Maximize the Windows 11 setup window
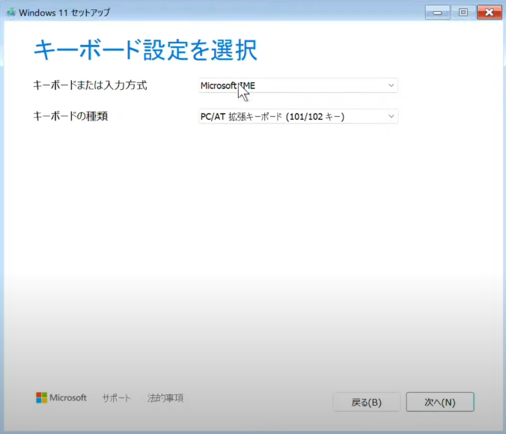Image resolution: width=506 pixels, height=434 pixels. pos(463,13)
